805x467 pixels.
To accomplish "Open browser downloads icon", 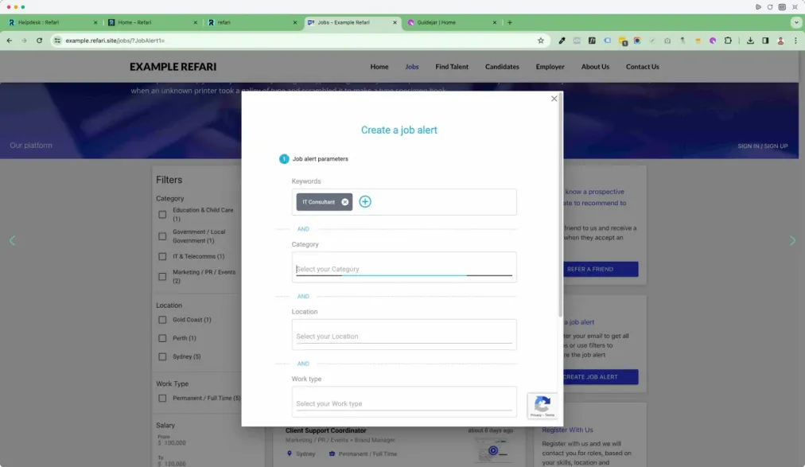I will point(750,41).
